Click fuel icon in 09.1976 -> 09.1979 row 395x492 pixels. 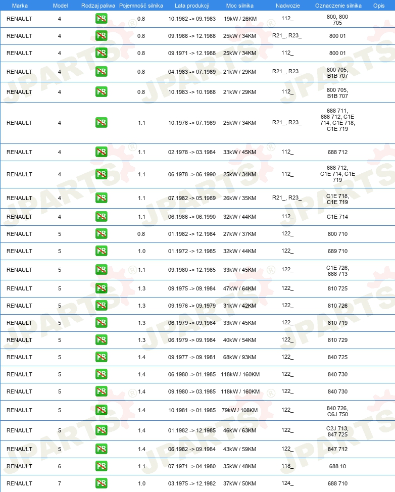tap(102, 306)
